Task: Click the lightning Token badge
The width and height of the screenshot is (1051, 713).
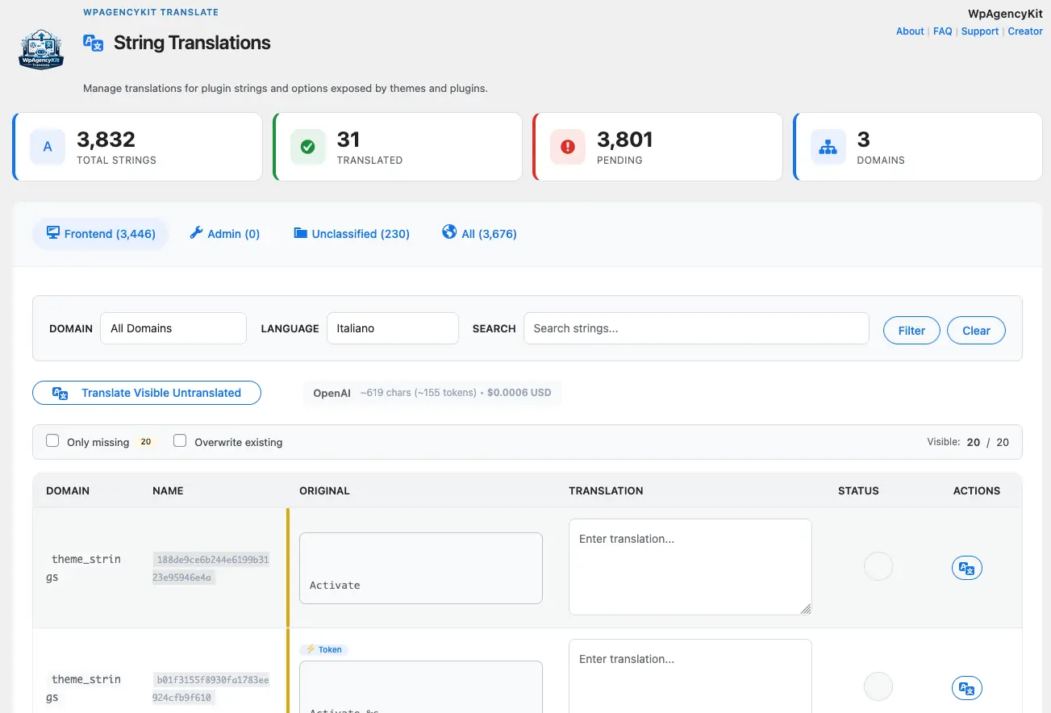Action: tap(323, 649)
